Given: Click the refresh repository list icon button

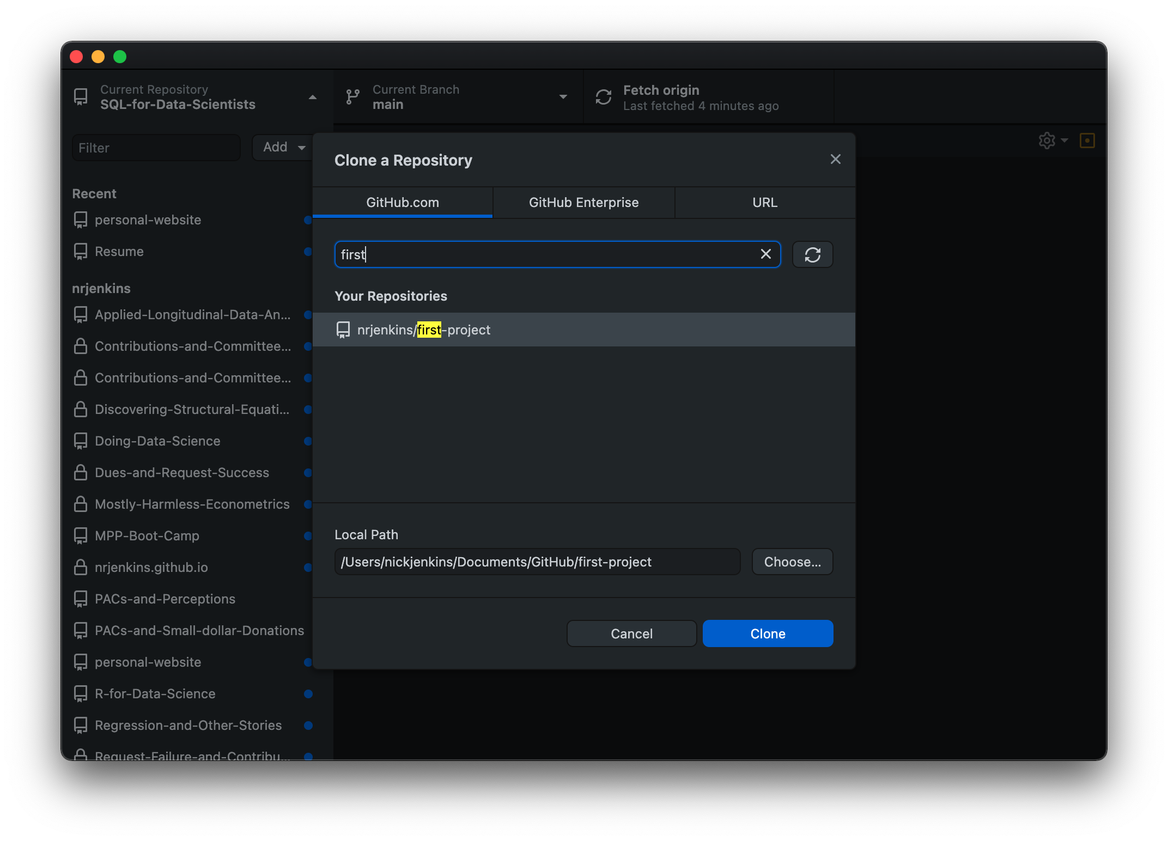Looking at the screenshot, I should 812,254.
